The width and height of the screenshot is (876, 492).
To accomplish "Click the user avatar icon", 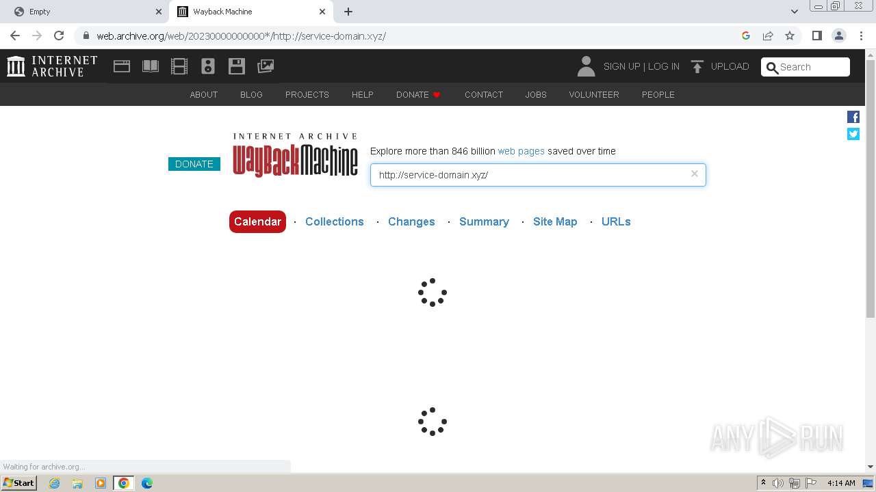I will click(586, 66).
